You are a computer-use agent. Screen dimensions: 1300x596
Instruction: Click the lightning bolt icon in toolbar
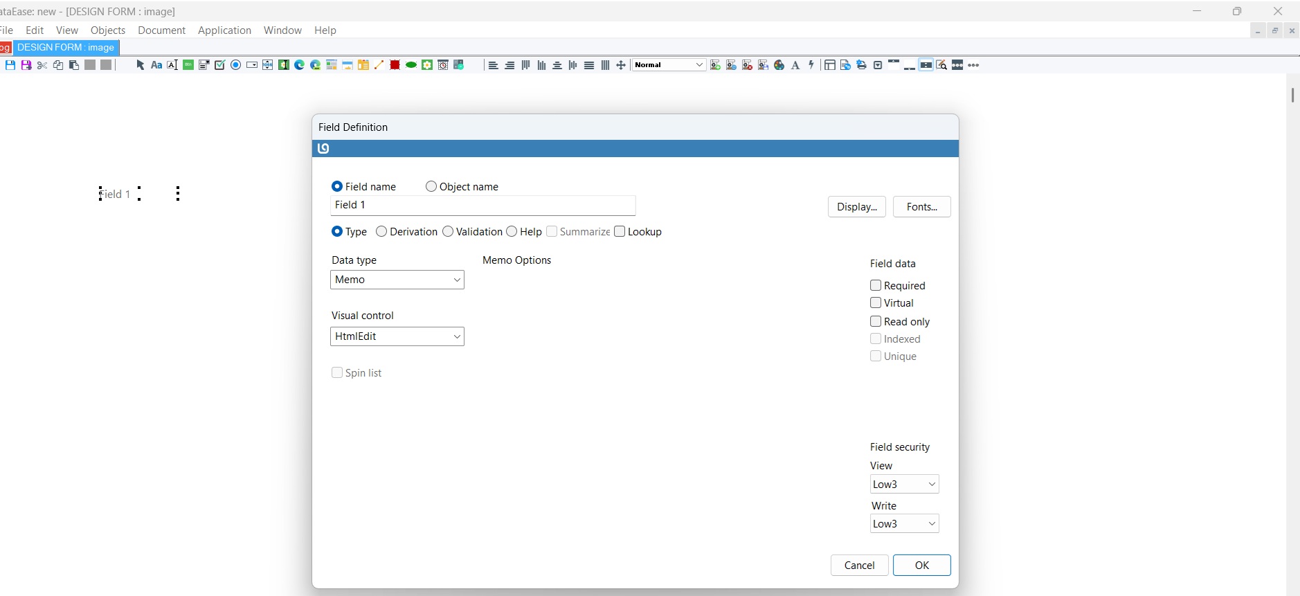[x=811, y=65]
